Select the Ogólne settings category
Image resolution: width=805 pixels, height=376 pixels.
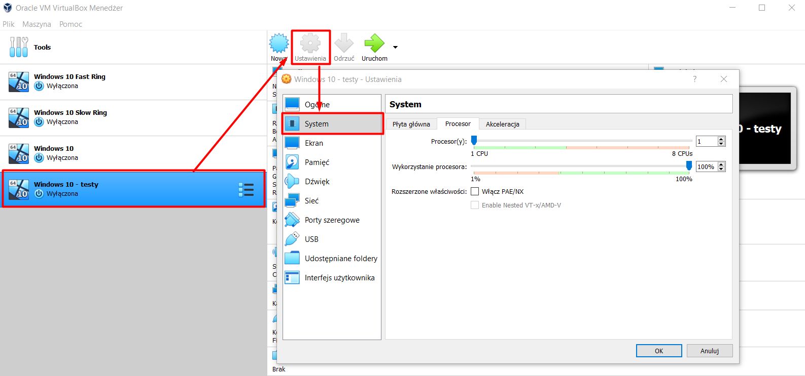click(332, 104)
